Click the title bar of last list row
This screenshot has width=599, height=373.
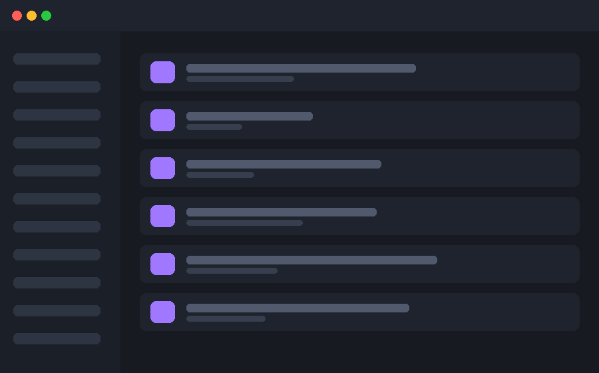pos(298,308)
